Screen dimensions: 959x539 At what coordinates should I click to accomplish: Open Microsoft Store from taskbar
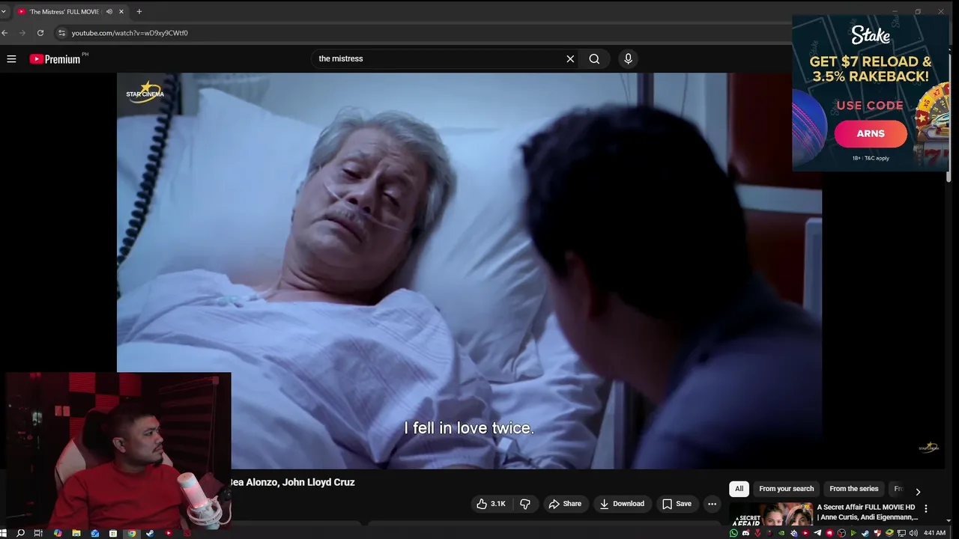(x=113, y=533)
